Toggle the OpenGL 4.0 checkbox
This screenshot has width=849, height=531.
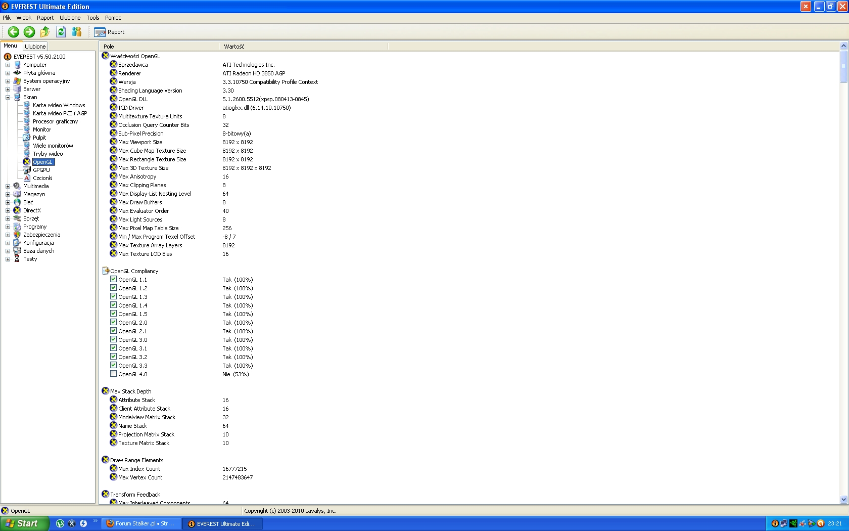pos(114,374)
